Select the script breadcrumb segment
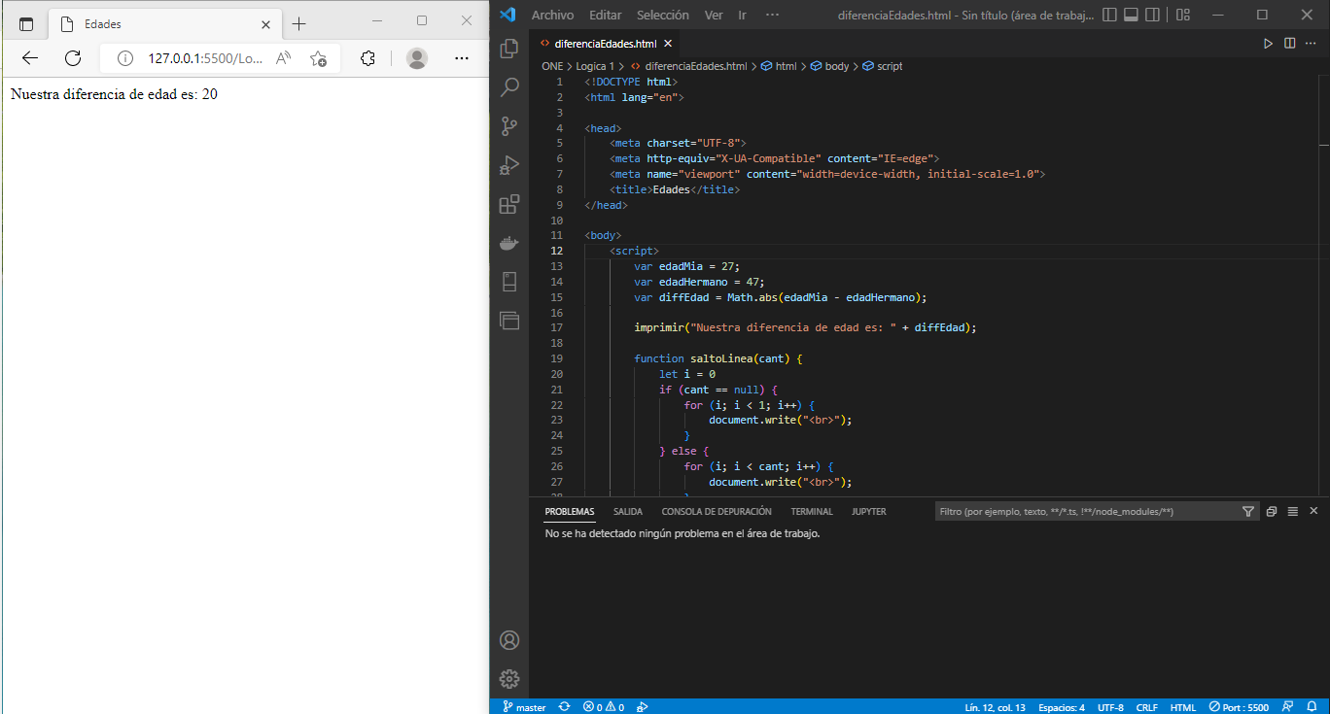 pyautogui.click(x=883, y=66)
